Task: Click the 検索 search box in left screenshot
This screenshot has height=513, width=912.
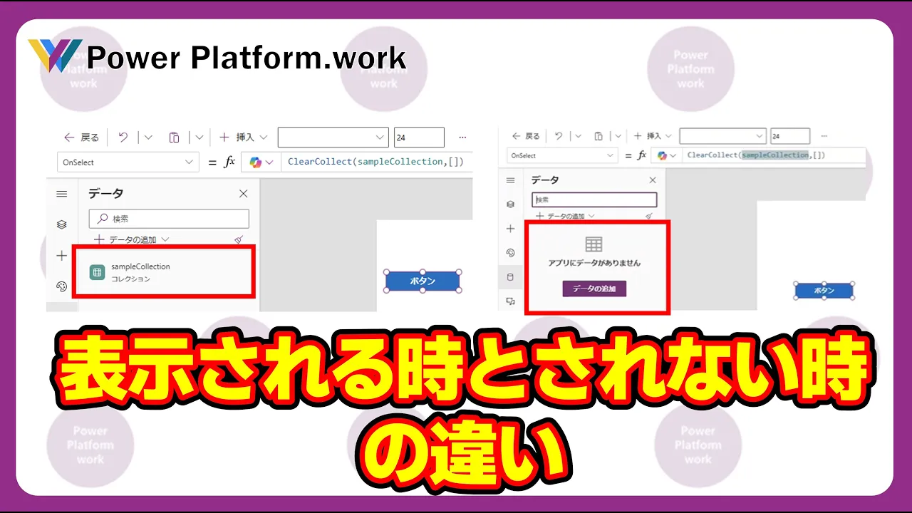Action: (x=169, y=219)
